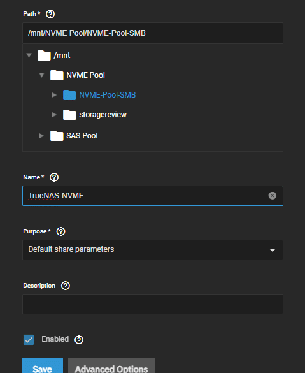
Task: Expand the NVME-Pool-SMB folder arrow
Action: [54, 95]
